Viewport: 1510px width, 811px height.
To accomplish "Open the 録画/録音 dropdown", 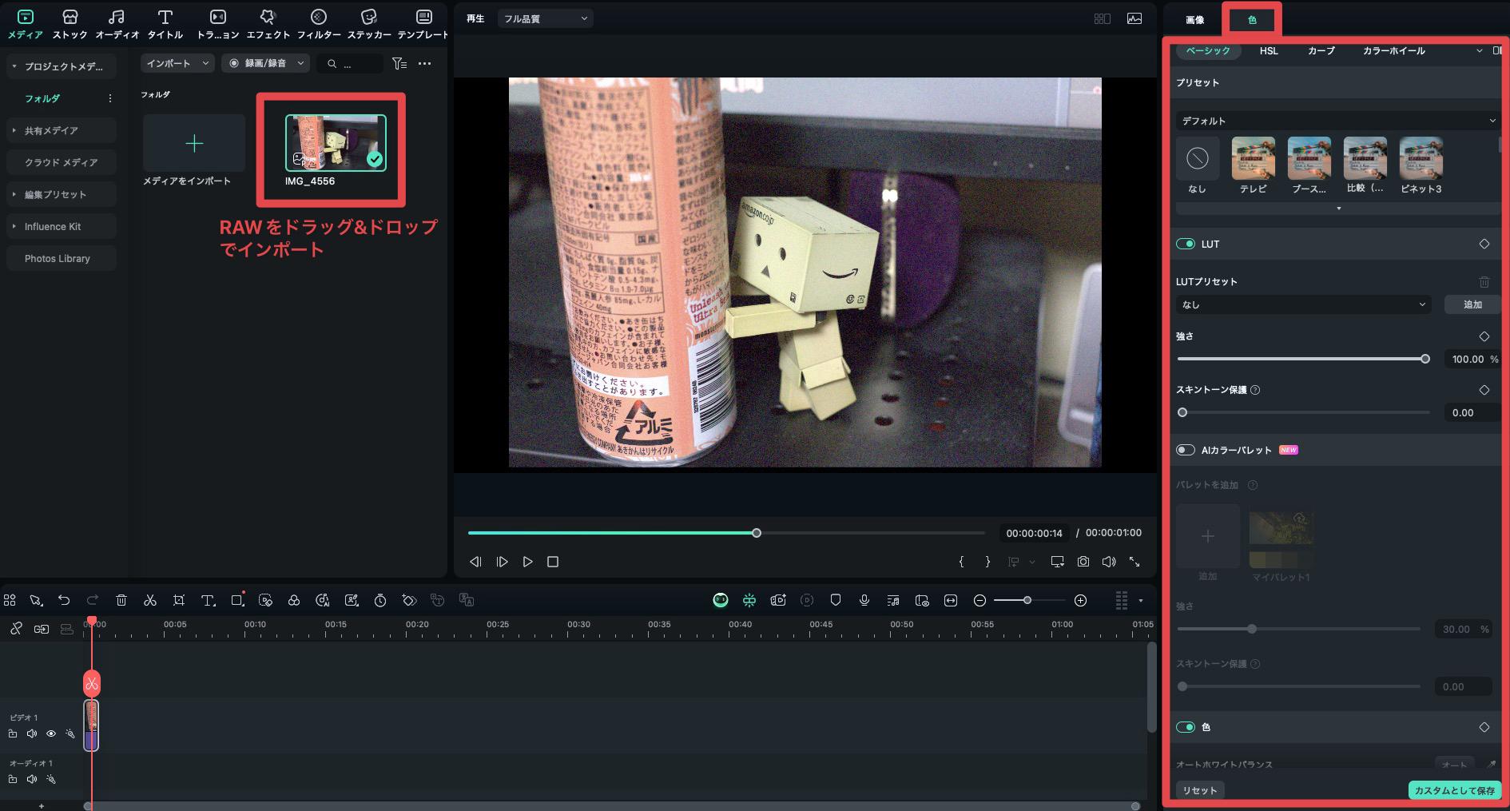I will [266, 63].
